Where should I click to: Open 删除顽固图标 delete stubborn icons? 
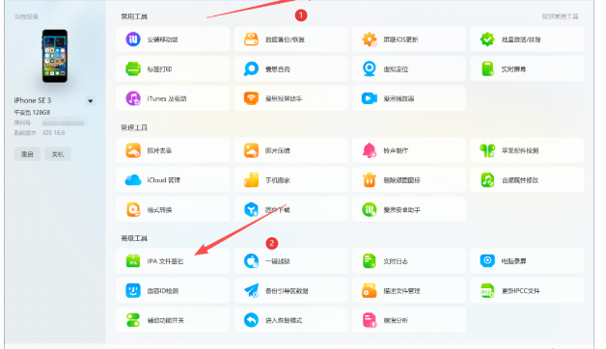409,180
